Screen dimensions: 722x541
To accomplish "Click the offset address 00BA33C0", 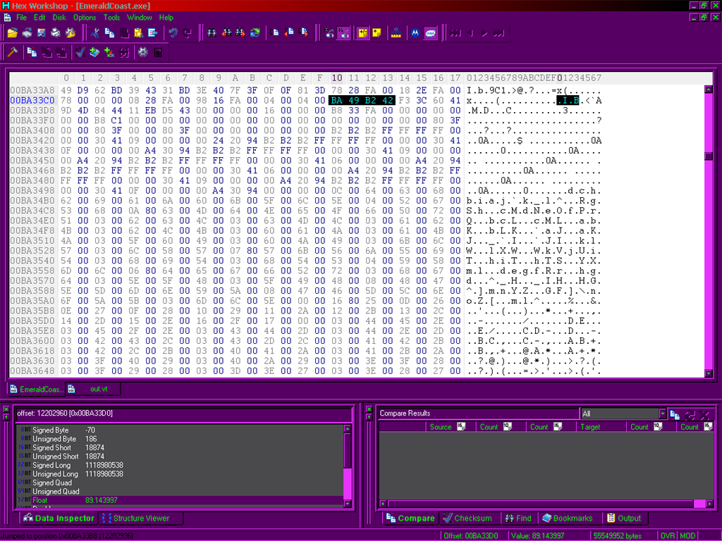I will pyautogui.click(x=32, y=100).
